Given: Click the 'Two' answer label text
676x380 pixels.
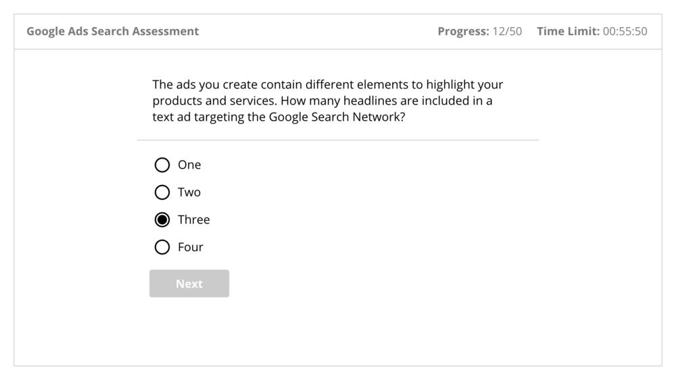Looking at the screenshot, I should [x=189, y=192].
